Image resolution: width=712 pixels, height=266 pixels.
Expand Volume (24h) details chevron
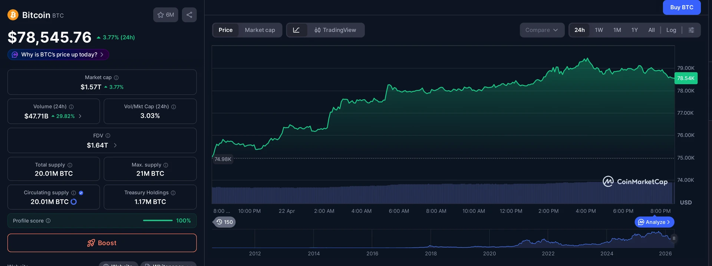click(80, 116)
